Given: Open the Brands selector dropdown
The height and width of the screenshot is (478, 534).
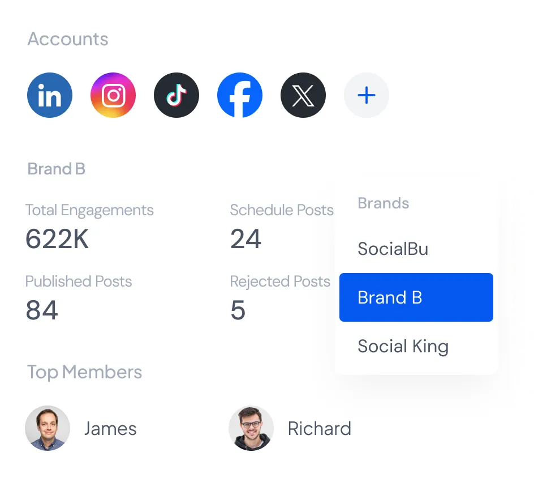Looking at the screenshot, I should [383, 203].
